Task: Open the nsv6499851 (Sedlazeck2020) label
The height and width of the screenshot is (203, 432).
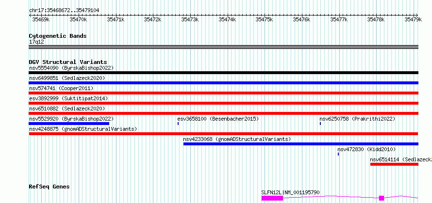Action: pyautogui.click(x=67, y=78)
